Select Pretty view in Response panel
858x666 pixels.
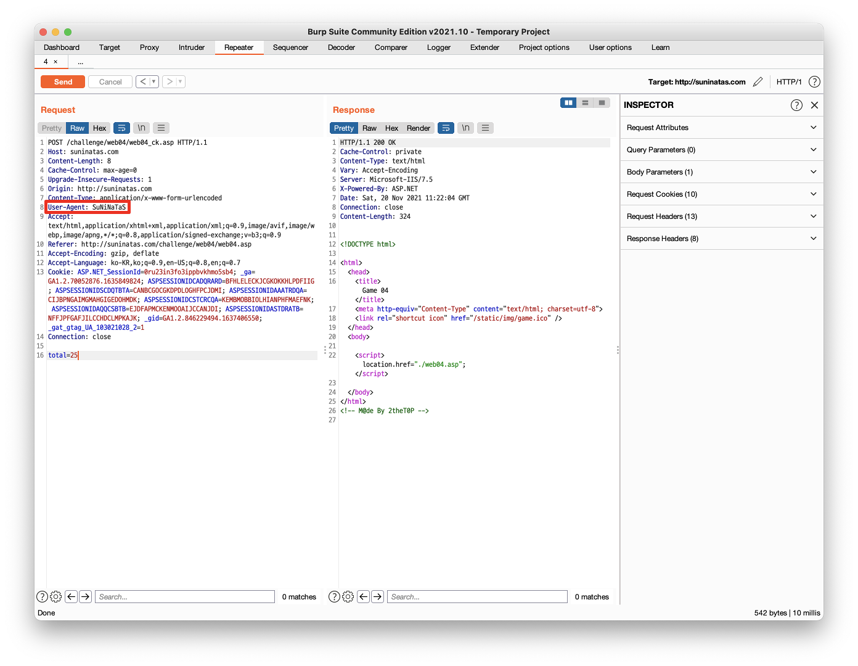pyautogui.click(x=344, y=128)
